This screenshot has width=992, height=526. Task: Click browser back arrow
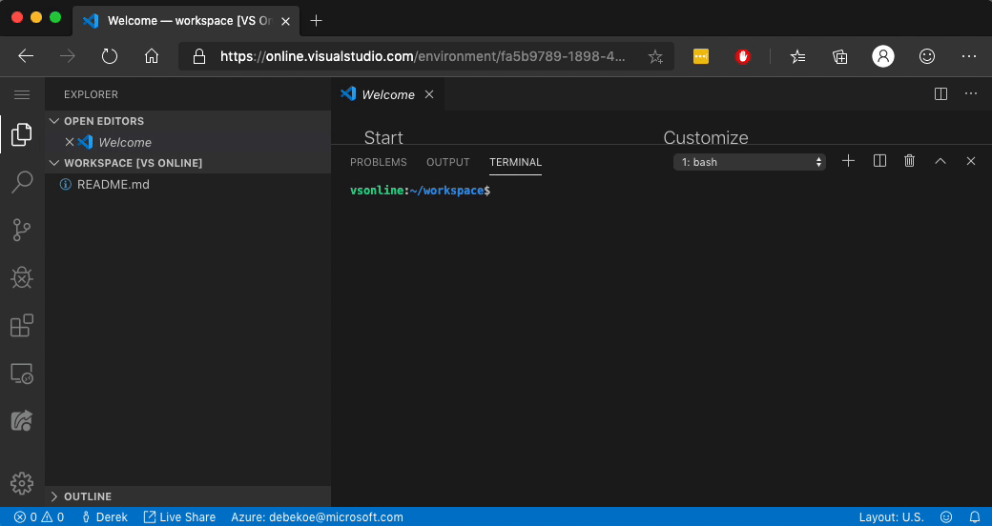pos(26,56)
